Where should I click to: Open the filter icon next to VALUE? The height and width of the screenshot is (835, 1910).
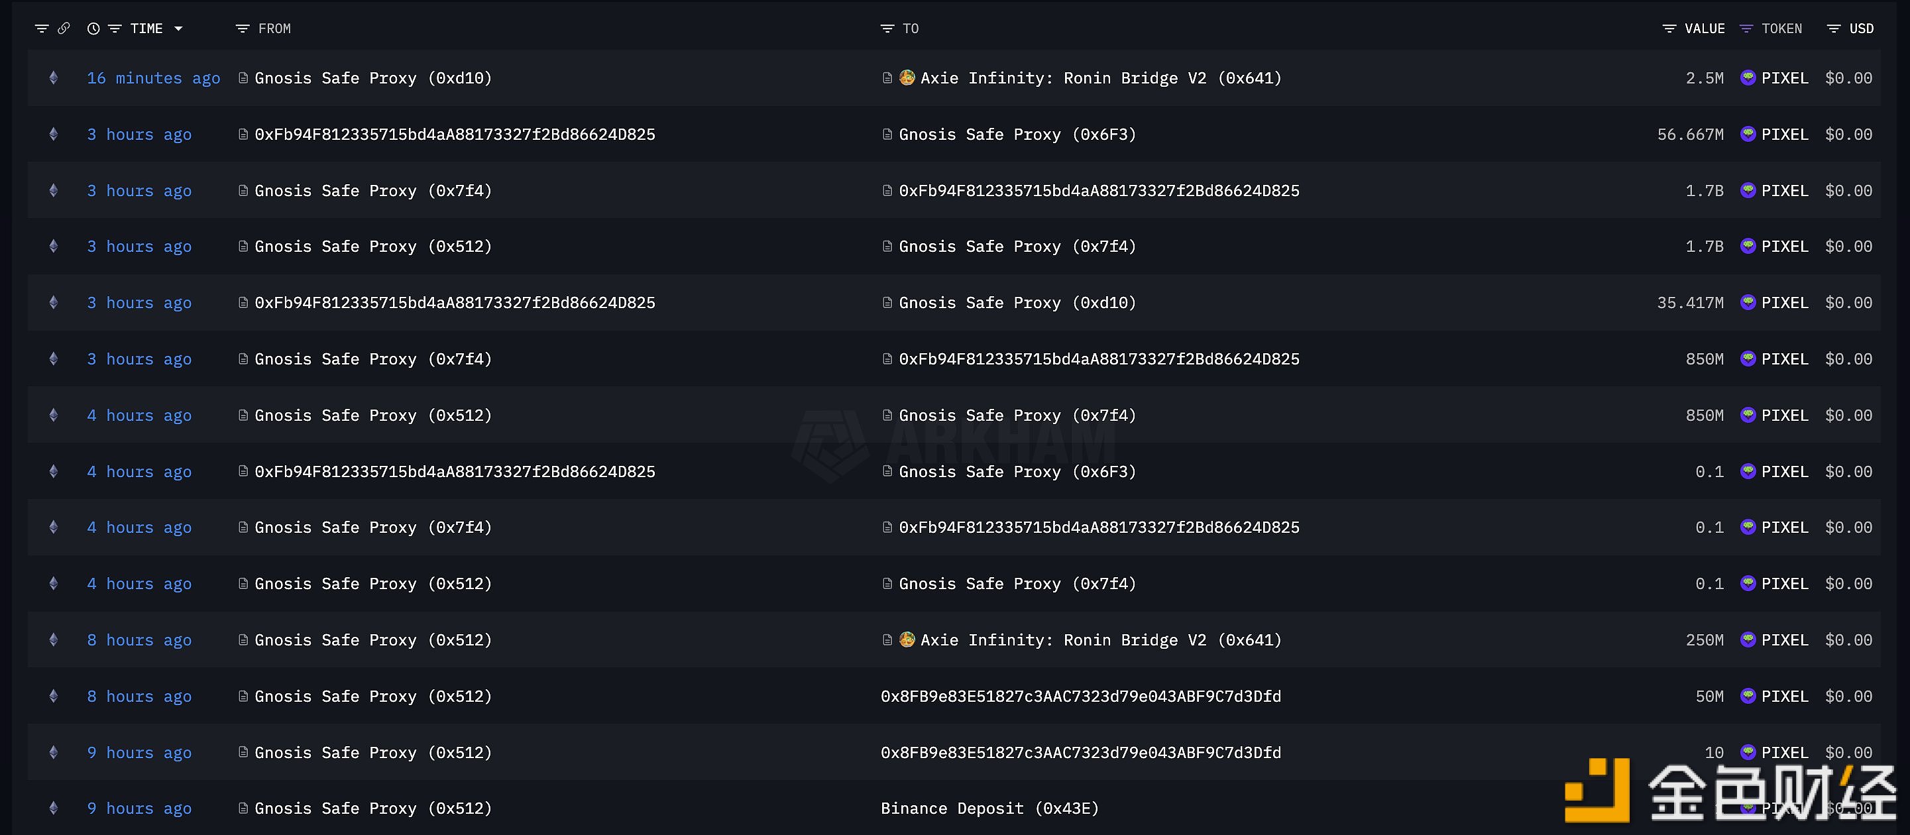1669,29
